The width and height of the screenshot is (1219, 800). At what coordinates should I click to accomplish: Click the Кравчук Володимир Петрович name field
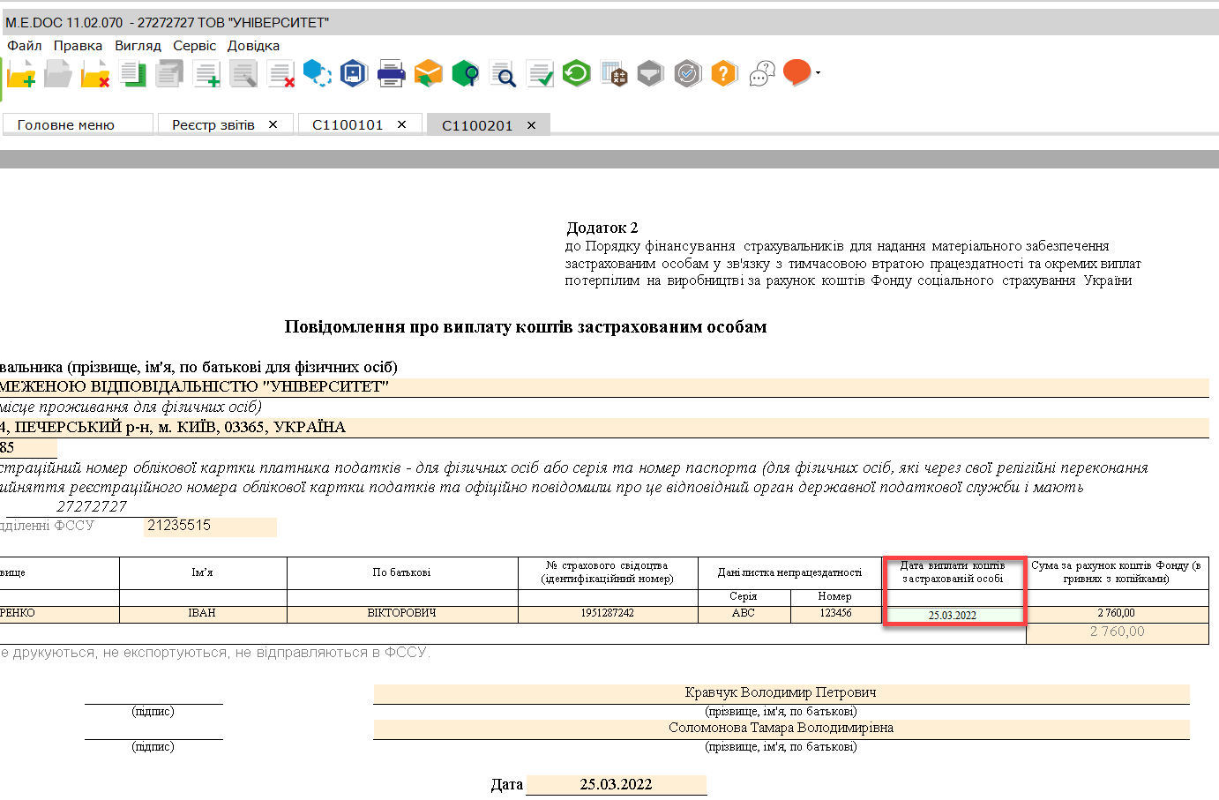pos(781,693)
